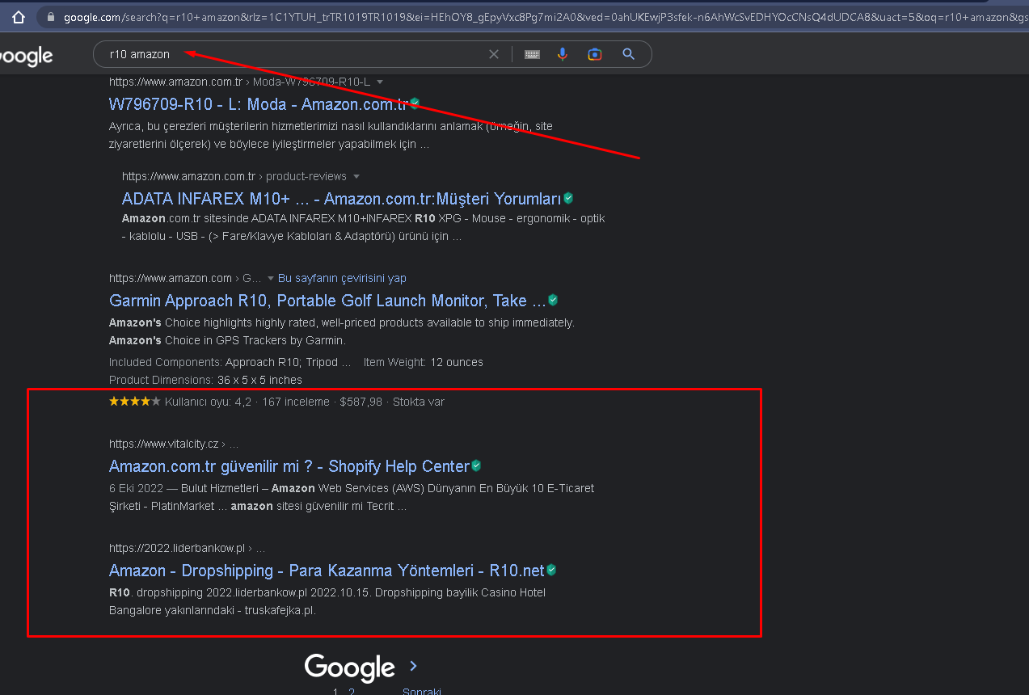
Task: Click green shield beside R10.net dropshipping result
Action: pyautogui.click(x=551, y=569)
